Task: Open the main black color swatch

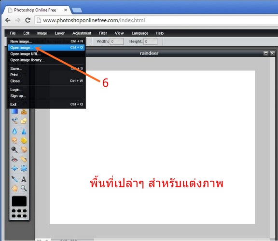Action: point(19,201)
